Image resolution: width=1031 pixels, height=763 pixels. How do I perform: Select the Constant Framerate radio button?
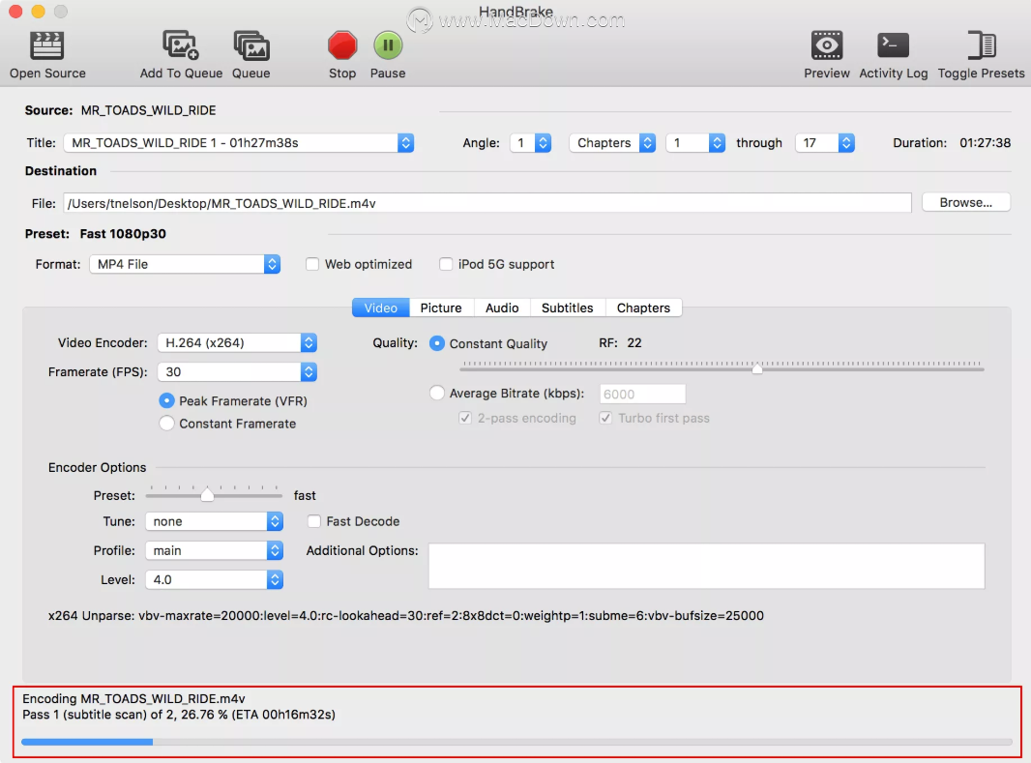[167, 424]
